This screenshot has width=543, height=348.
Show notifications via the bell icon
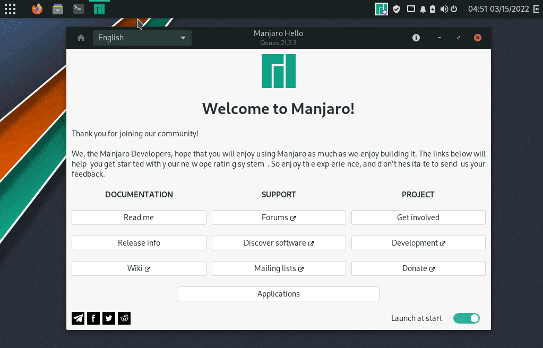(x=423, y=9)
